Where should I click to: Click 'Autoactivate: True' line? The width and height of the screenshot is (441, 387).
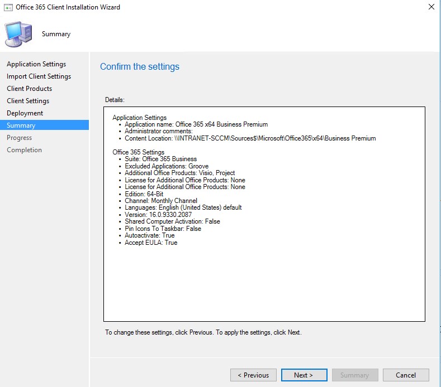(150, 235)
